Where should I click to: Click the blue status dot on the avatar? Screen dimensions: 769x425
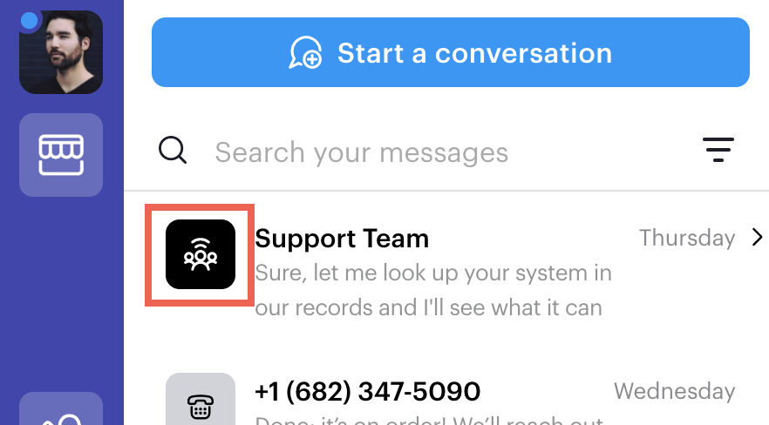click(x=30, y=21)
